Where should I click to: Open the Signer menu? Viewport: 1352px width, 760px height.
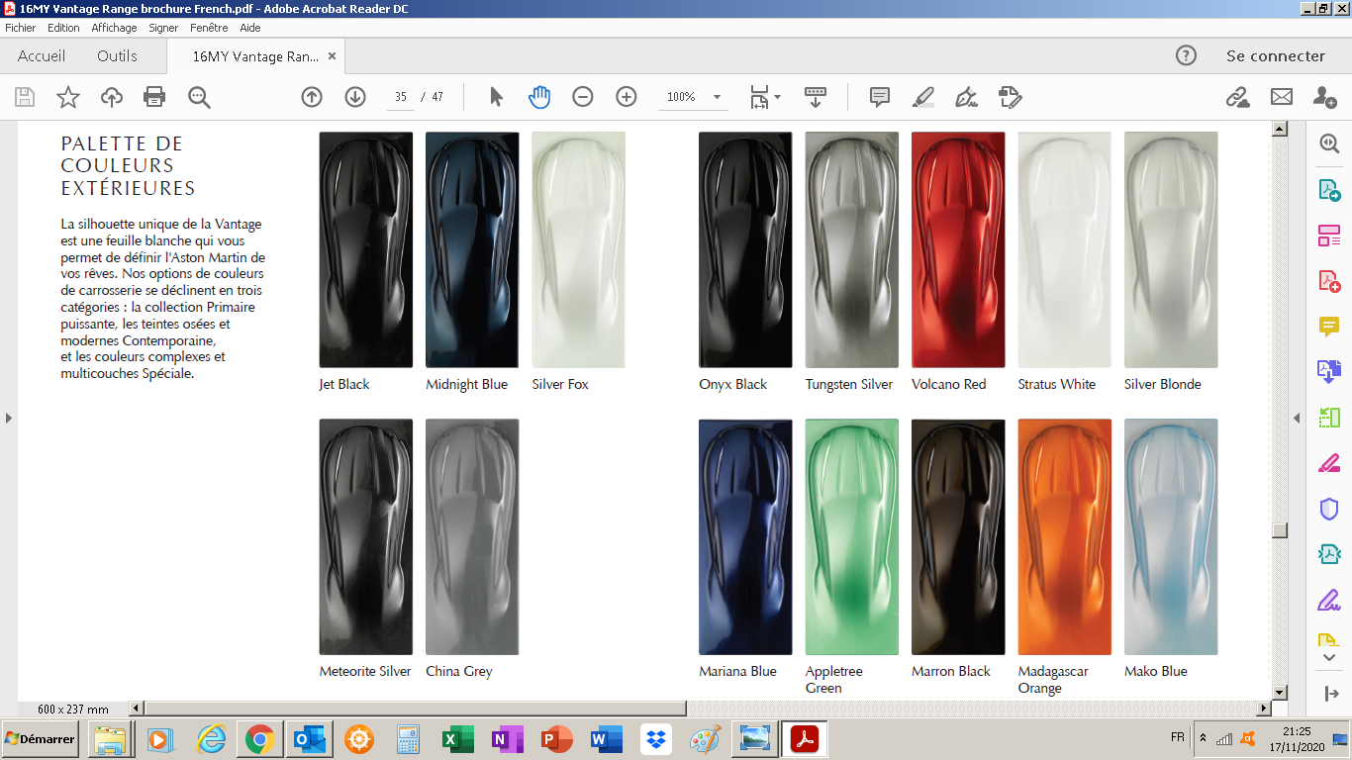pyautogui.click(x=163, y=28)
